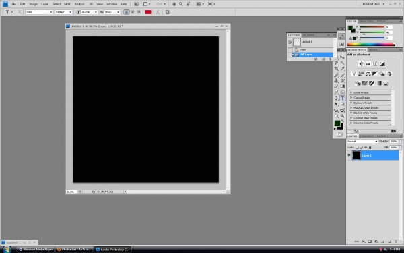Click the Hand tool in application bar

coord(174,4)
